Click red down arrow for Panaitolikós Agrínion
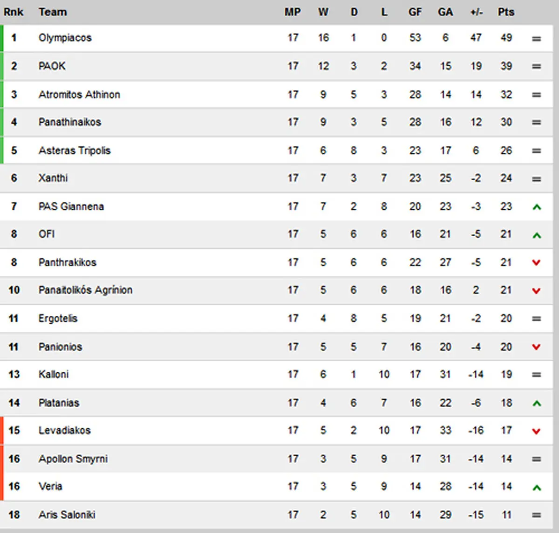This screenshot has width=559, height=533. [537, 291]
